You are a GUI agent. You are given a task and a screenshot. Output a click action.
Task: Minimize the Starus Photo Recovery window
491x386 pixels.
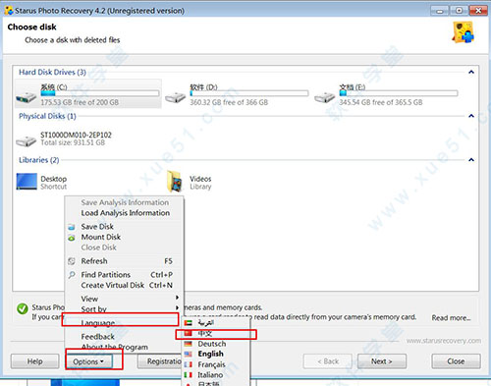[x=440, y=11]
